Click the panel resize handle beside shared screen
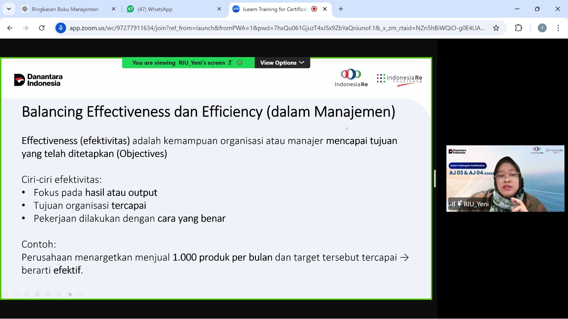 click(x=435, y=178)
